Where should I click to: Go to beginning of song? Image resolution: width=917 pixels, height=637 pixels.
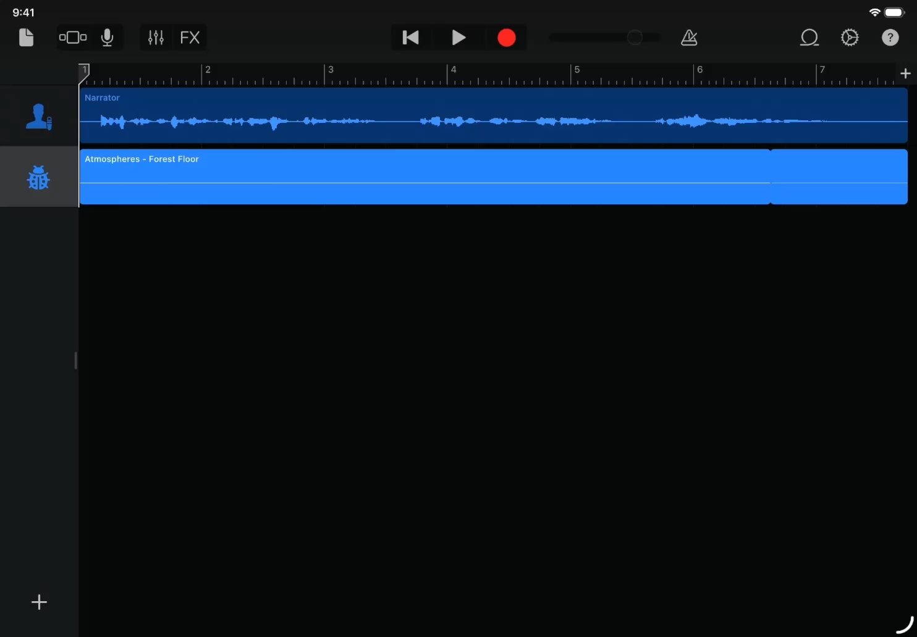(410, 38)
